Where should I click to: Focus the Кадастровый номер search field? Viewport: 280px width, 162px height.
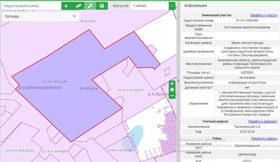pos(32,6)
